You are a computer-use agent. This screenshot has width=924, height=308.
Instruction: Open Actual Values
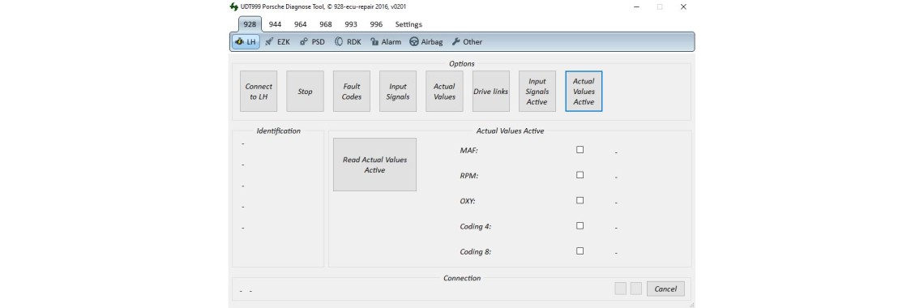444,92
